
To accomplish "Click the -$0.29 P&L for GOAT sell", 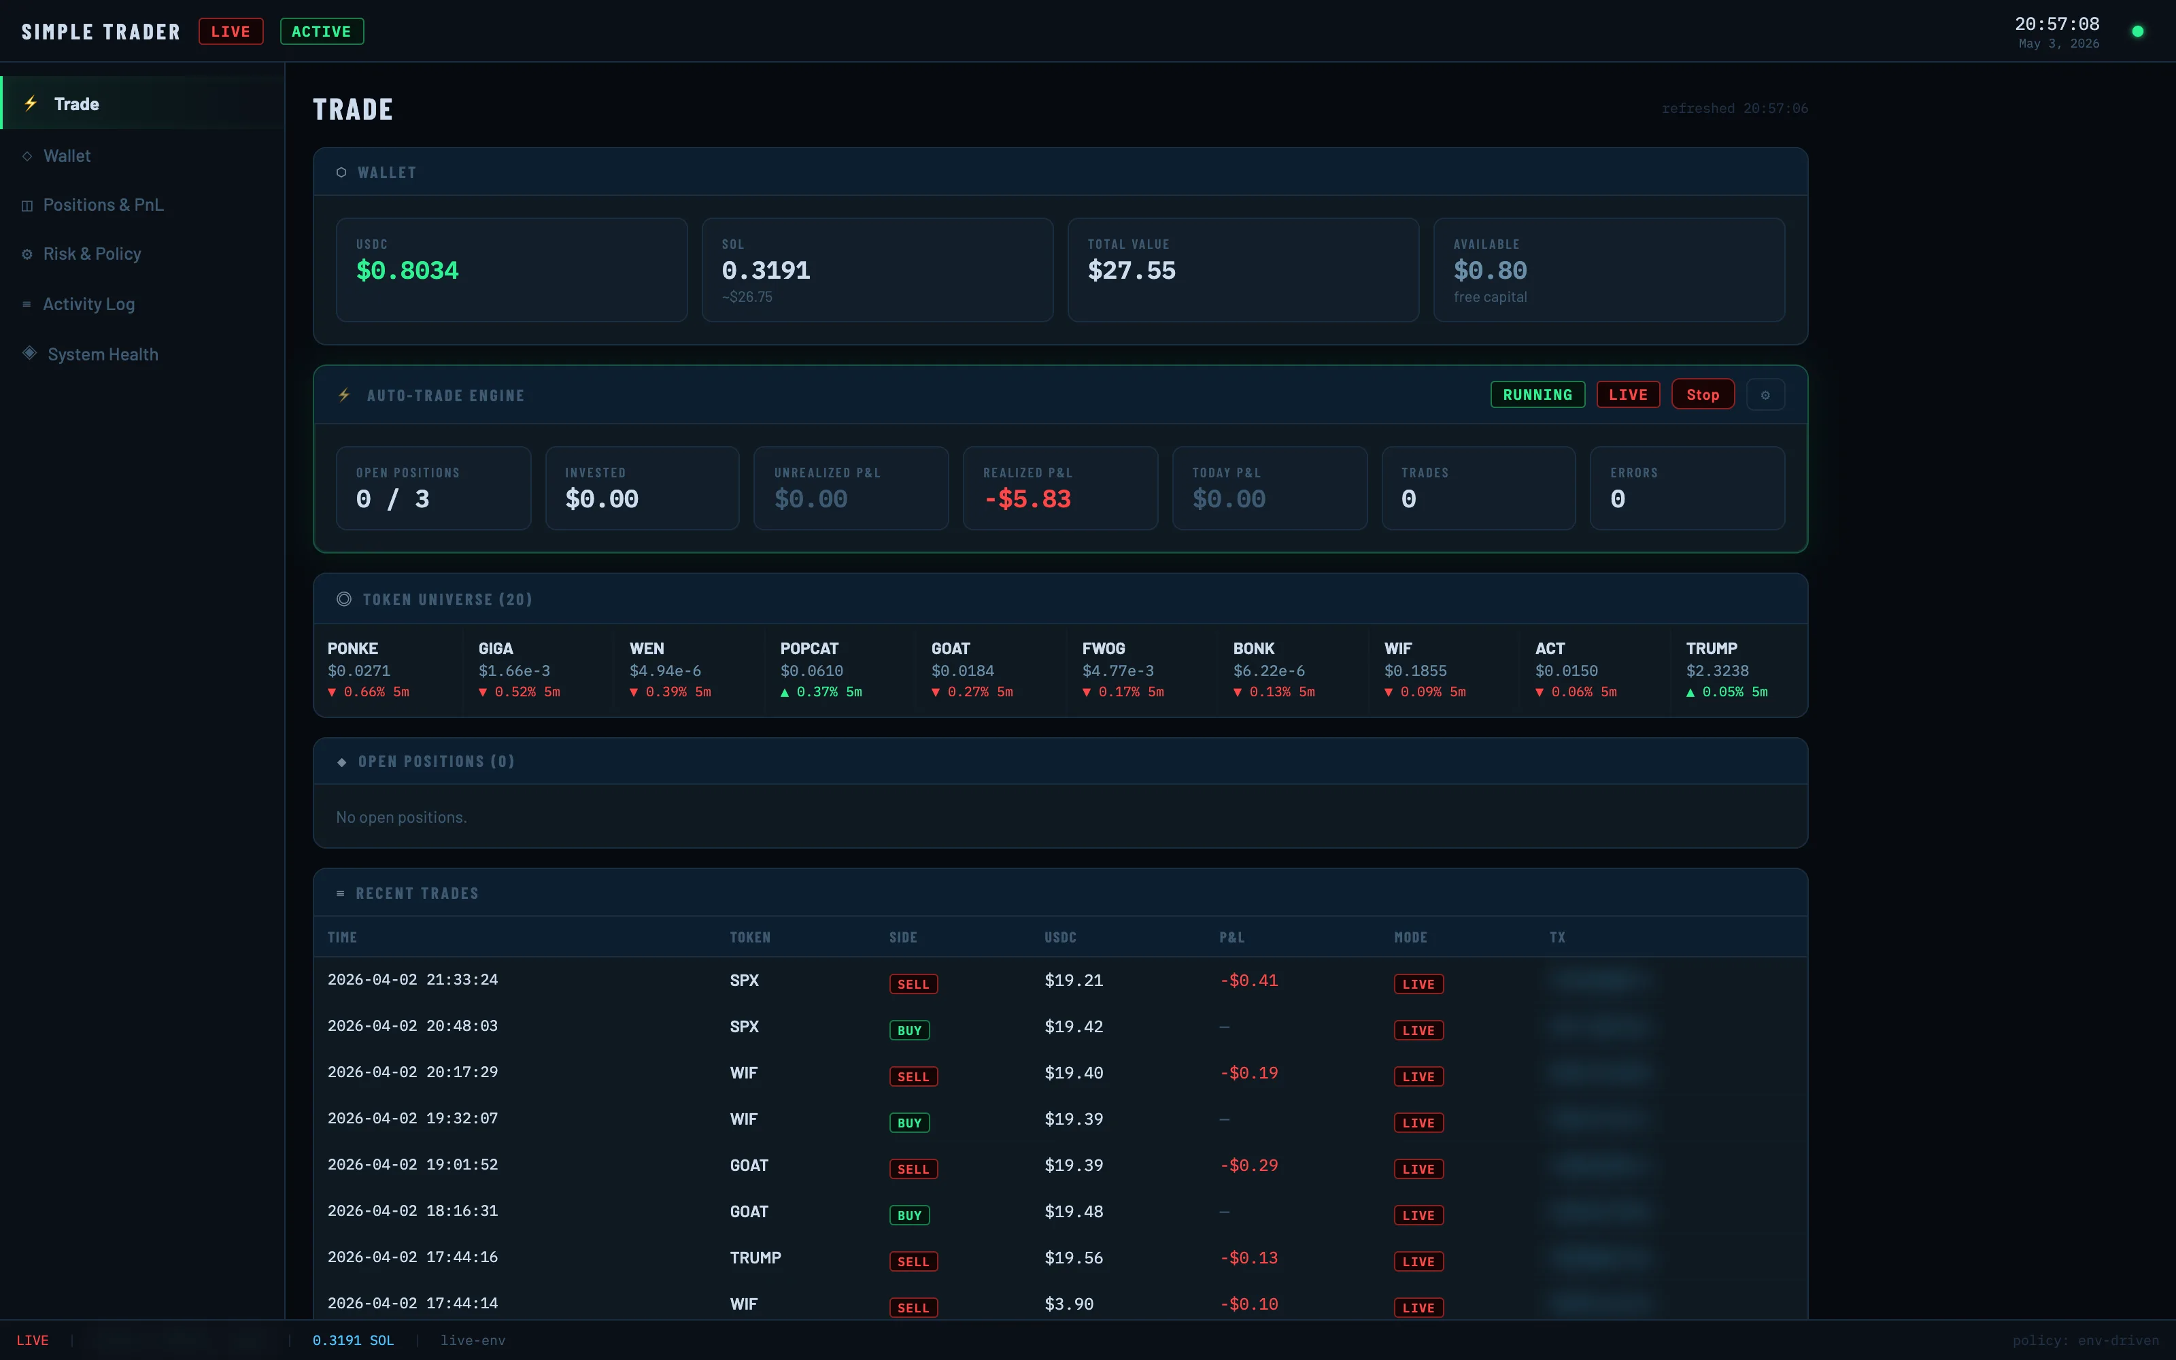I will (x=1249, y=1166).
